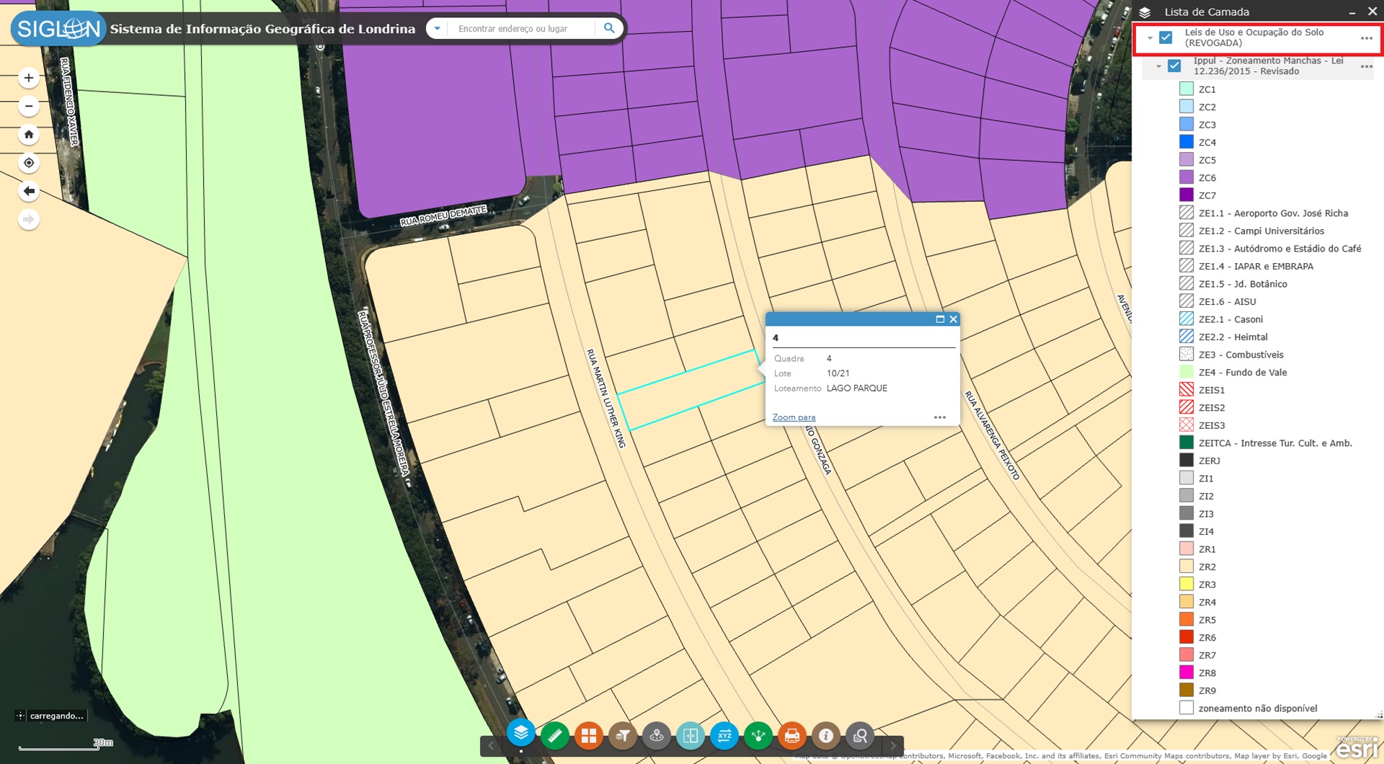The image size is (1384, 764).
Task: Open search source dropdown arrow
Action: [x=437, y=28]
